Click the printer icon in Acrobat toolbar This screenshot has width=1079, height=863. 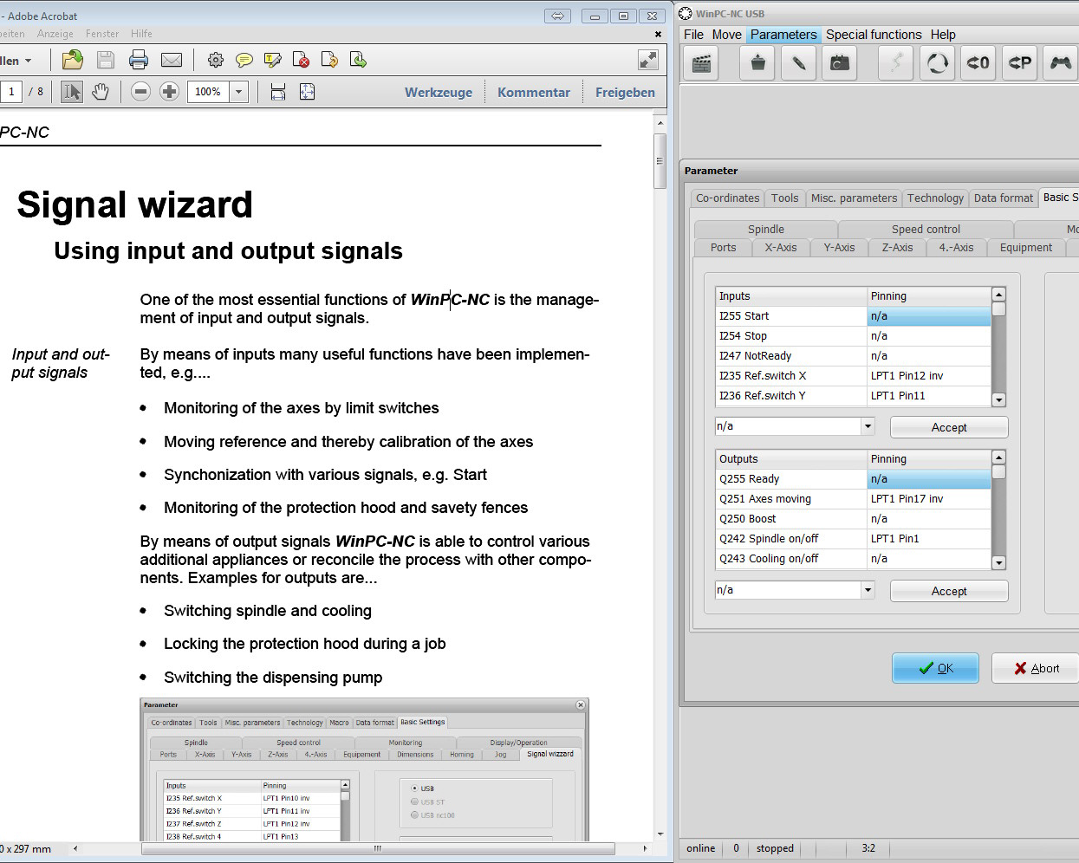click(x=139, y=60)
